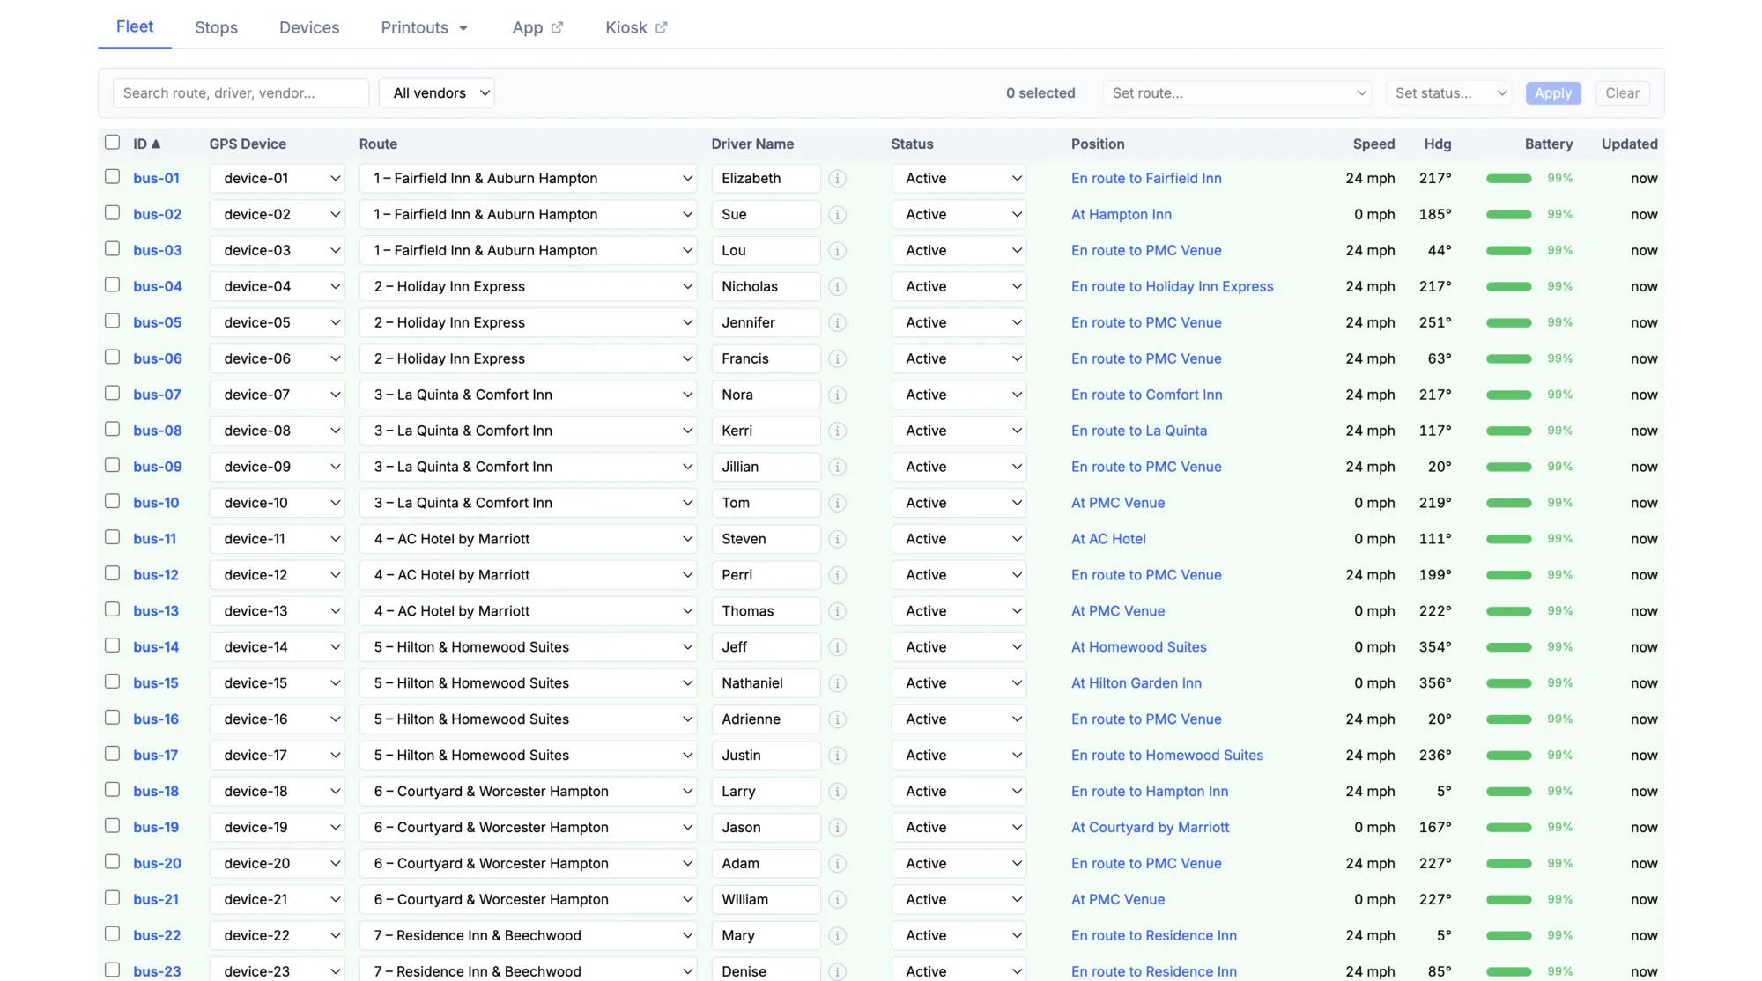Open info icon beside driver Nicholas

click(837, 286)
